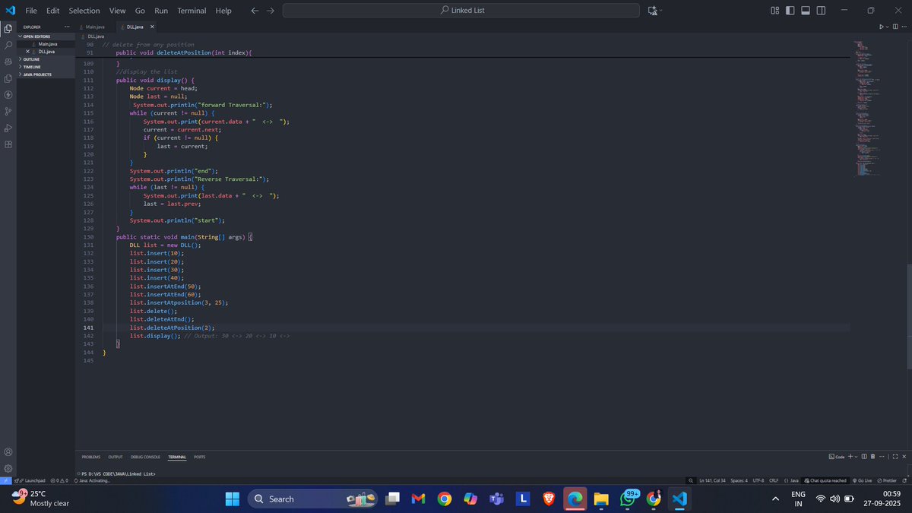Open the File menu

pos(32,11)
